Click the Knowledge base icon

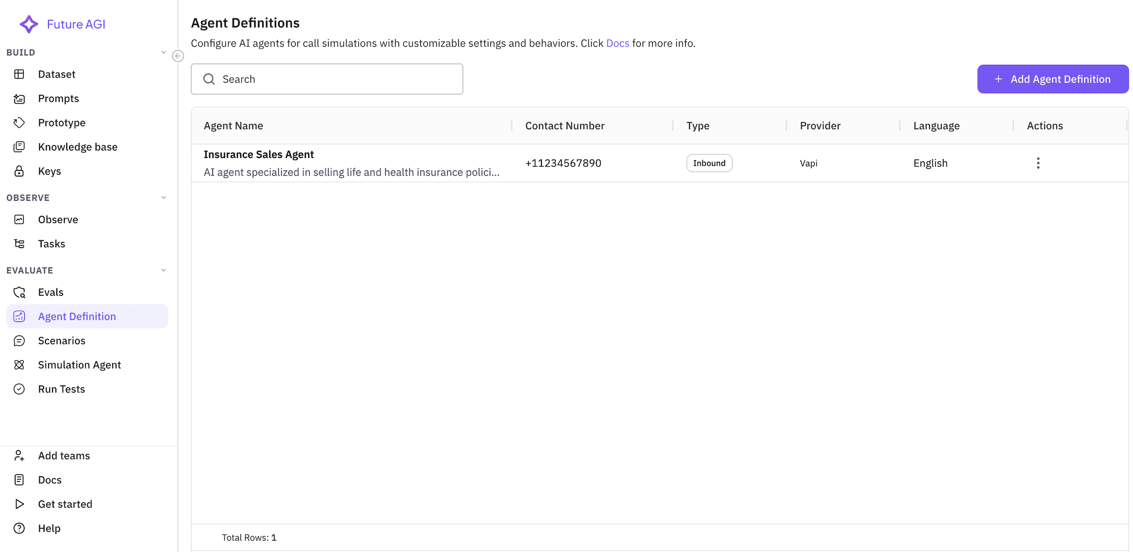click(x=19, y=147)
